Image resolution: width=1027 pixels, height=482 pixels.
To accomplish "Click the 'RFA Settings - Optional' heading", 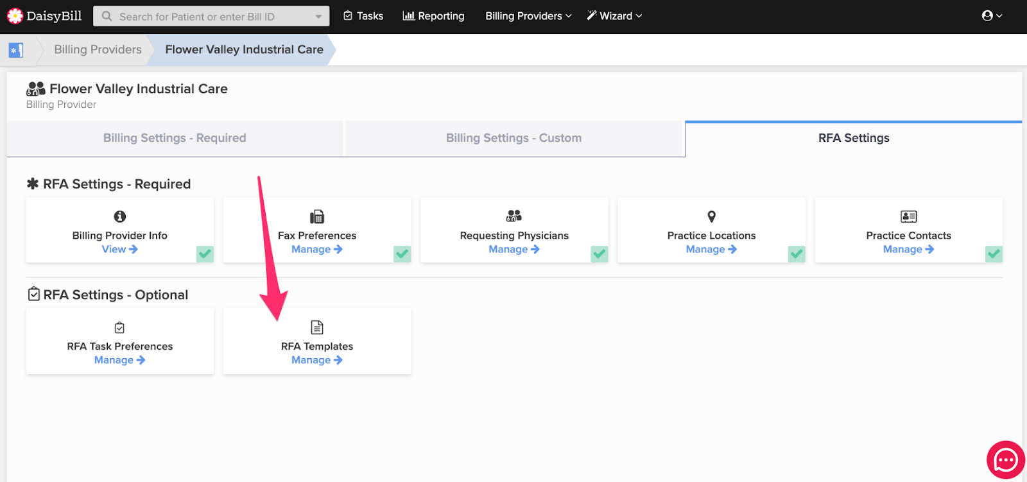I will click(116, 295).
